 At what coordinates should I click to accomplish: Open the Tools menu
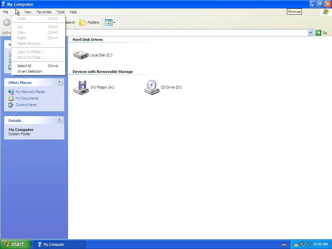(x=61, y=12)
